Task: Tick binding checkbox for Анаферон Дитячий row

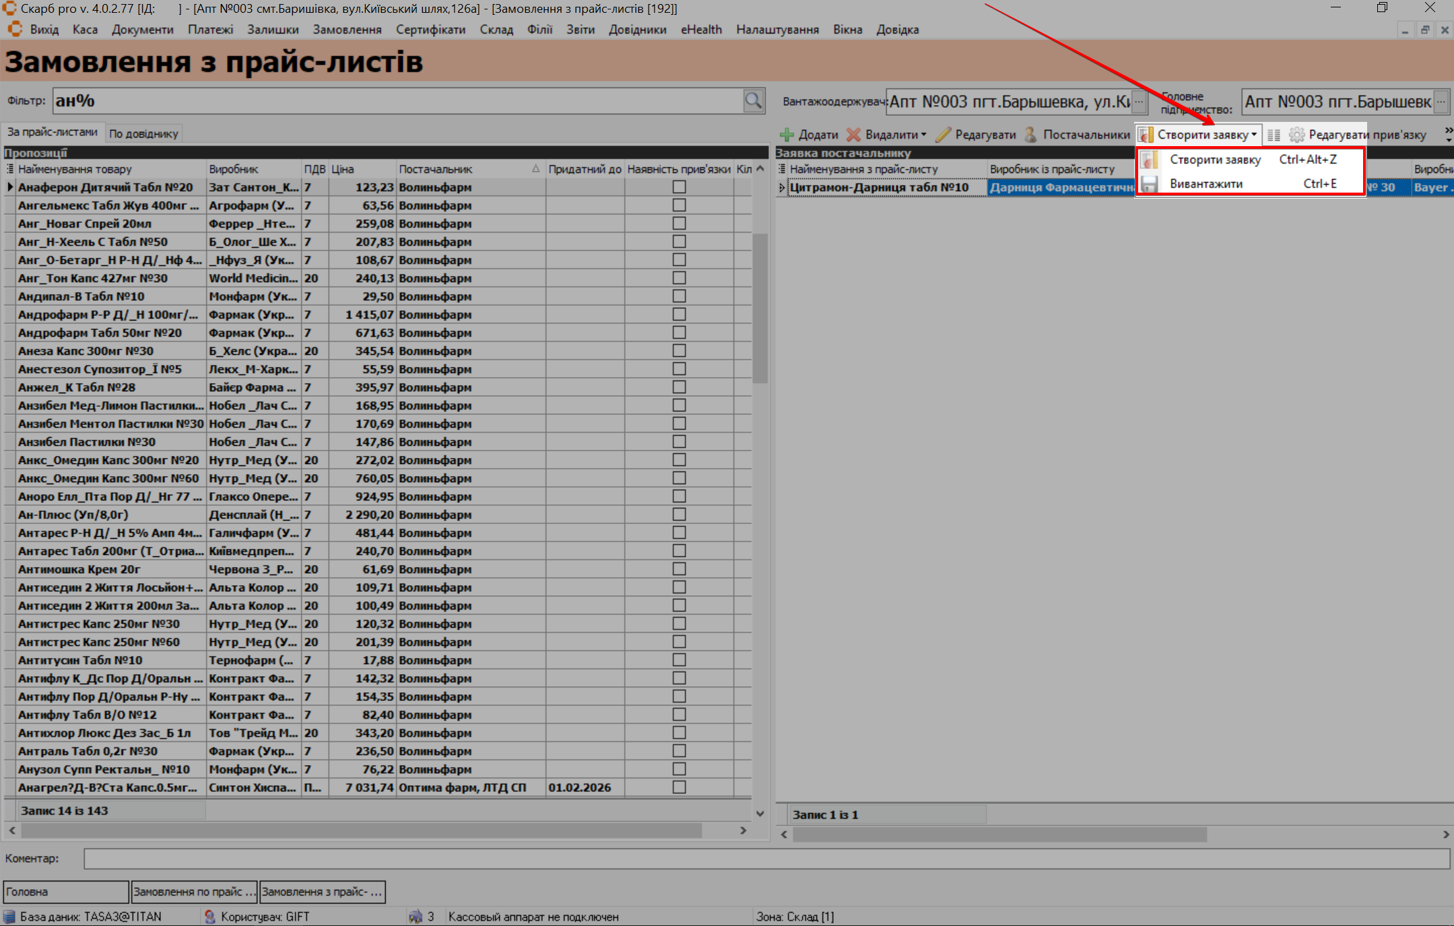Action: (x=679, y=187)
